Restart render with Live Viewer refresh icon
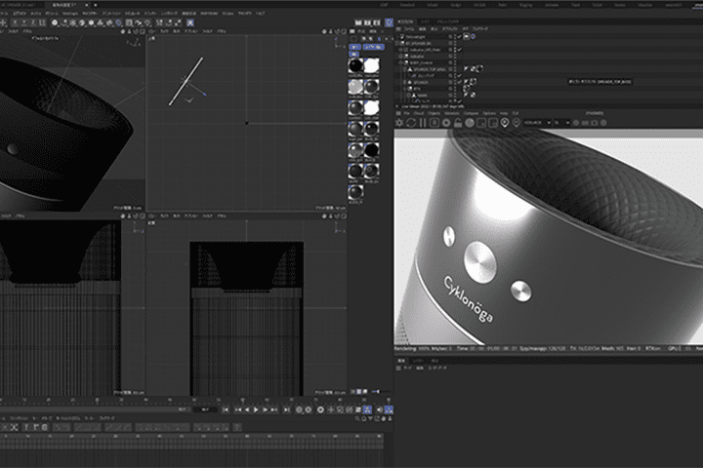703x468 pixels. (411, 123)
